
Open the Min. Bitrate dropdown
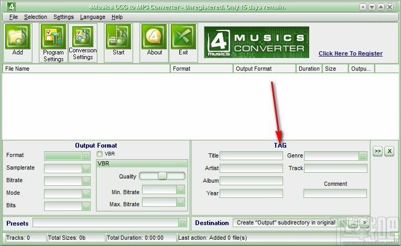tap(180, 189)
